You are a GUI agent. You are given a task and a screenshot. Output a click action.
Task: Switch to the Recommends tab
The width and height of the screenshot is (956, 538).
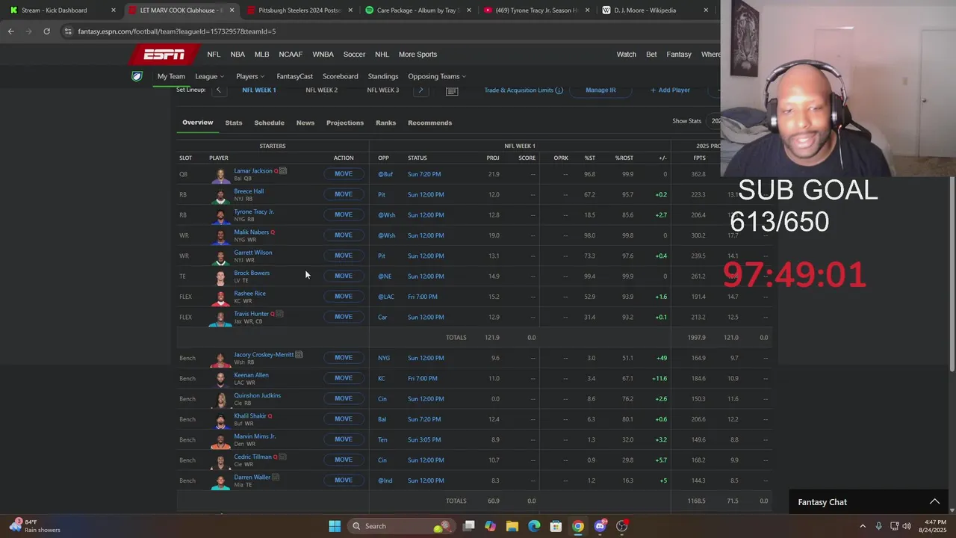[x=429, y=123]
